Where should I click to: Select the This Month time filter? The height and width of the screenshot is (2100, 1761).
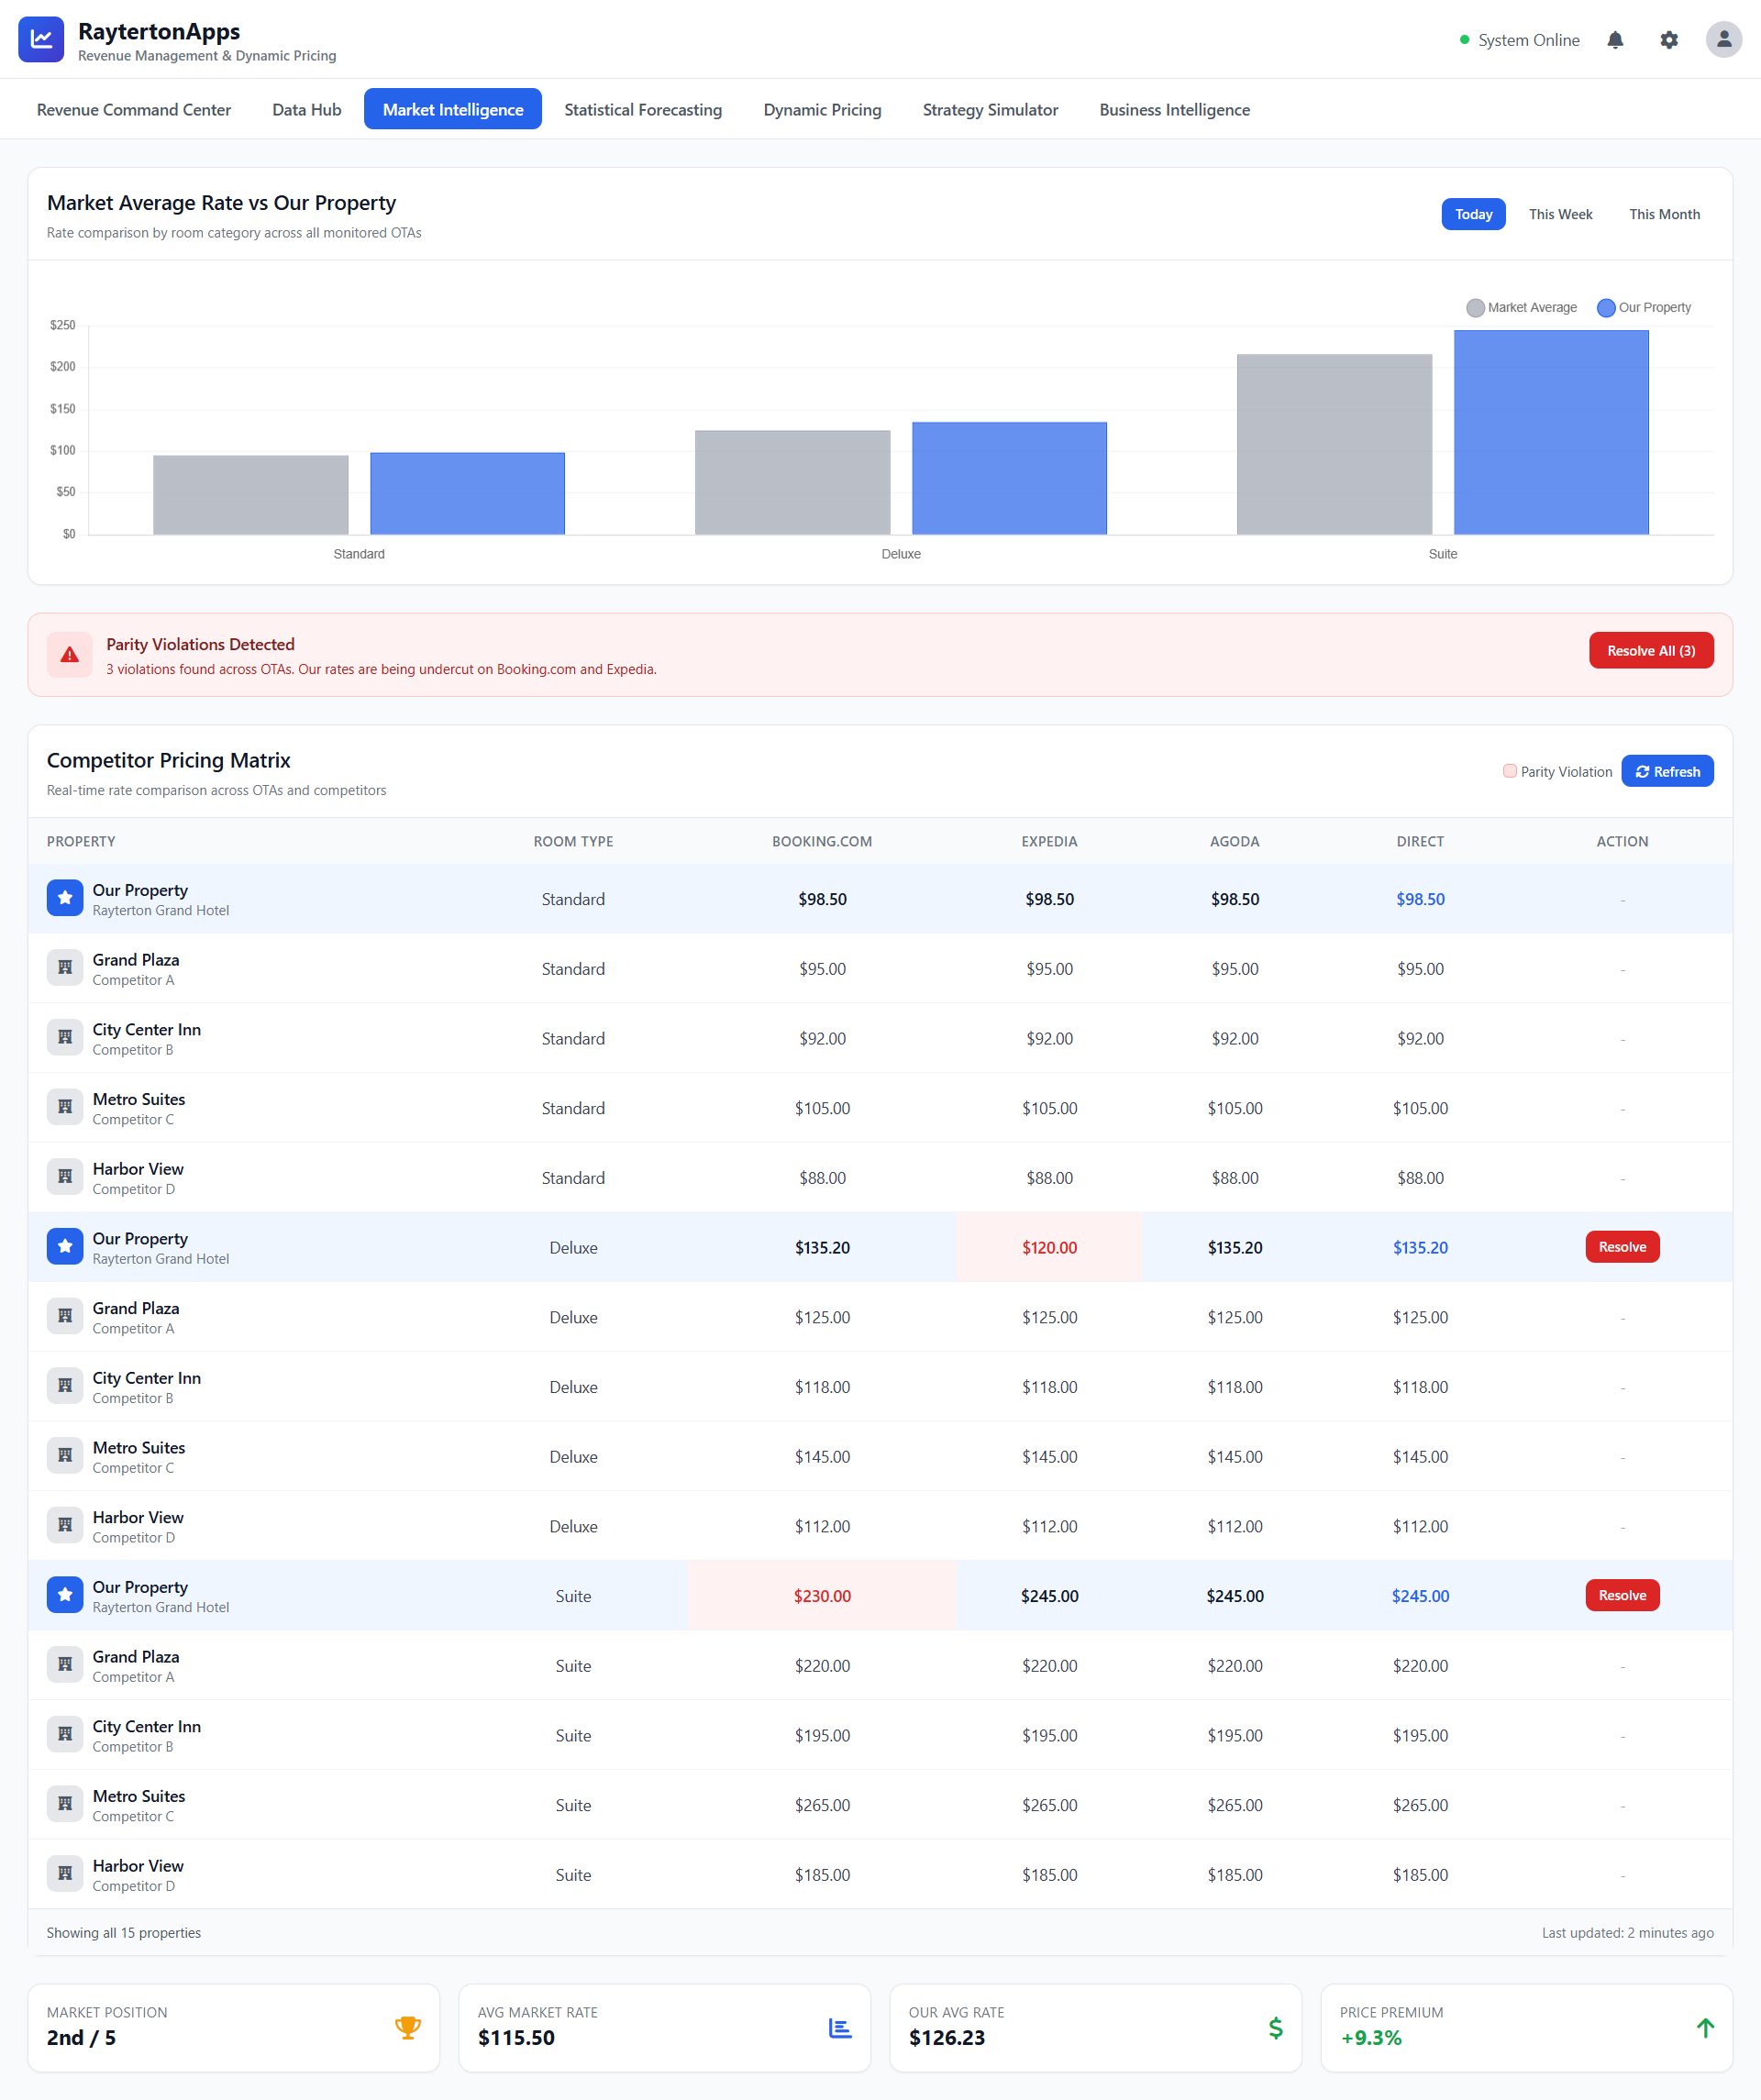pos(1663,214)
